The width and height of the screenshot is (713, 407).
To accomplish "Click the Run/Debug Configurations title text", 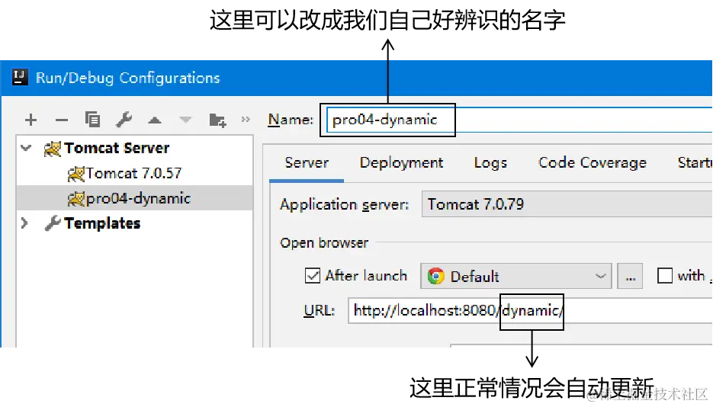I will tap(128, 78).
